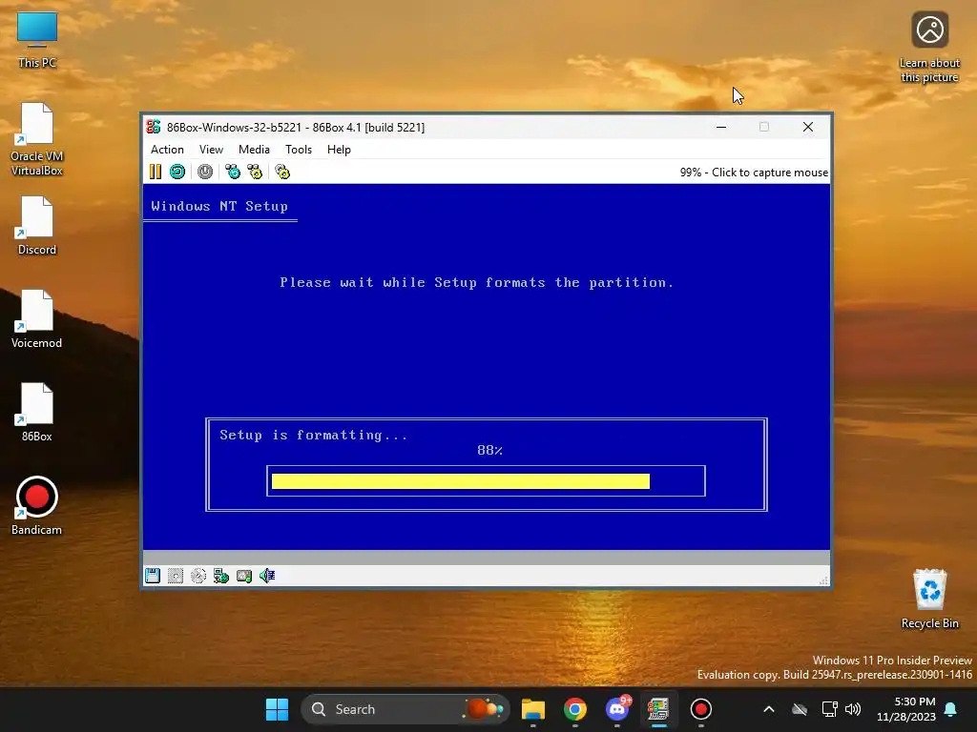Viewport: 977px width, 732px height.
Task: Click the "Setup is formatting..." text
Action: 313,435
